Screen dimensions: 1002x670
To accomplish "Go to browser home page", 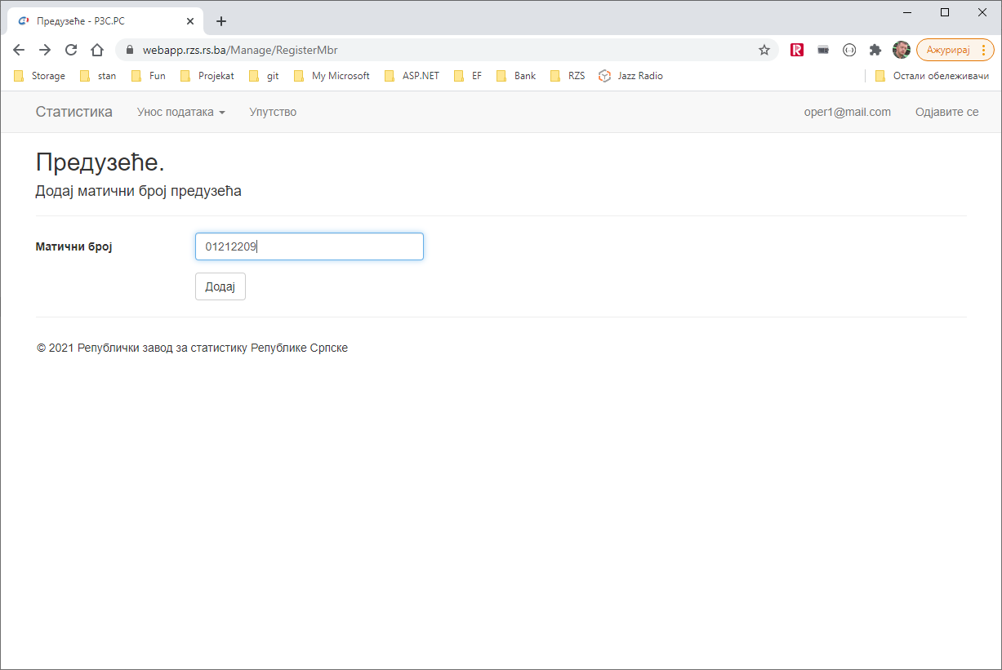I will click(97, 50).
